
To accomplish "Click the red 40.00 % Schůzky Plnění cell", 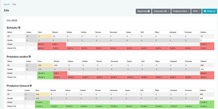I will click(x=44, y=44).
